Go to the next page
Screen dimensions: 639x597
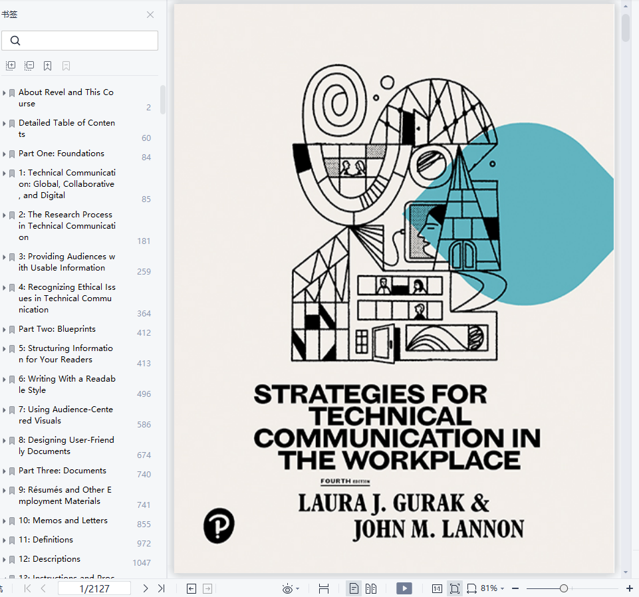click(x=146, y=588)
